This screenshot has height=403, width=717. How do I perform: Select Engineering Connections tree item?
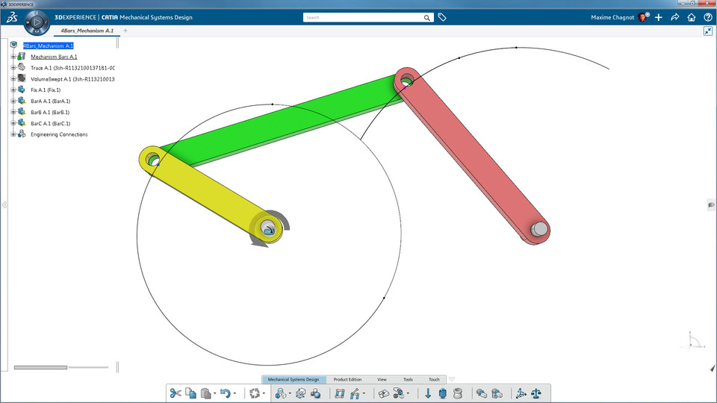tap(59, 134)
